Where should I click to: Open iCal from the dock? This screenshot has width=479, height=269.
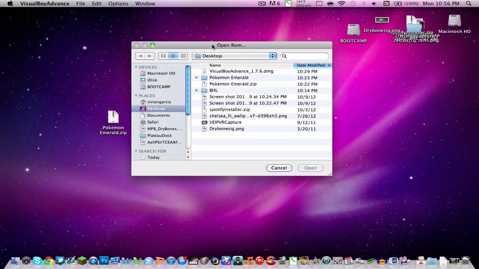tap(349, 261)
